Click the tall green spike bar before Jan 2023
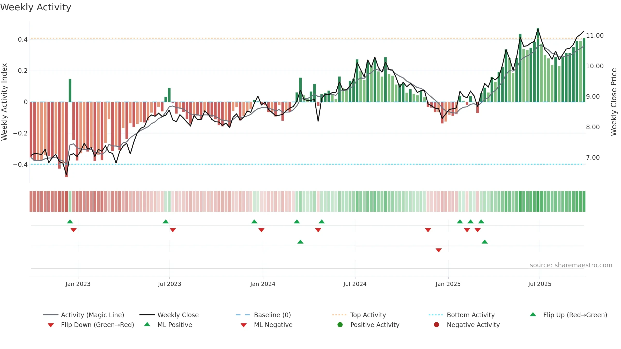The image size is (621, 349). (x=70, y=90)
